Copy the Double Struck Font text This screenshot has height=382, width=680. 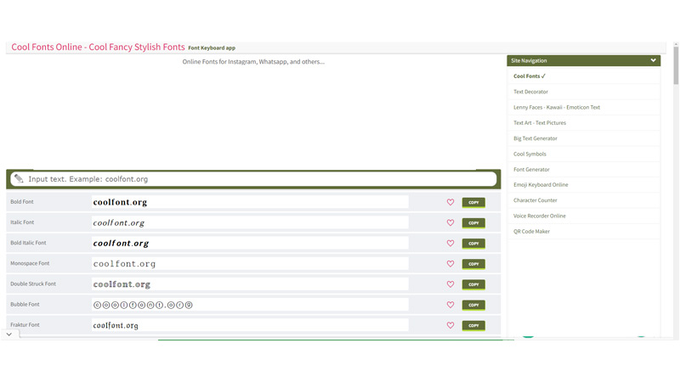click(473, 284)
